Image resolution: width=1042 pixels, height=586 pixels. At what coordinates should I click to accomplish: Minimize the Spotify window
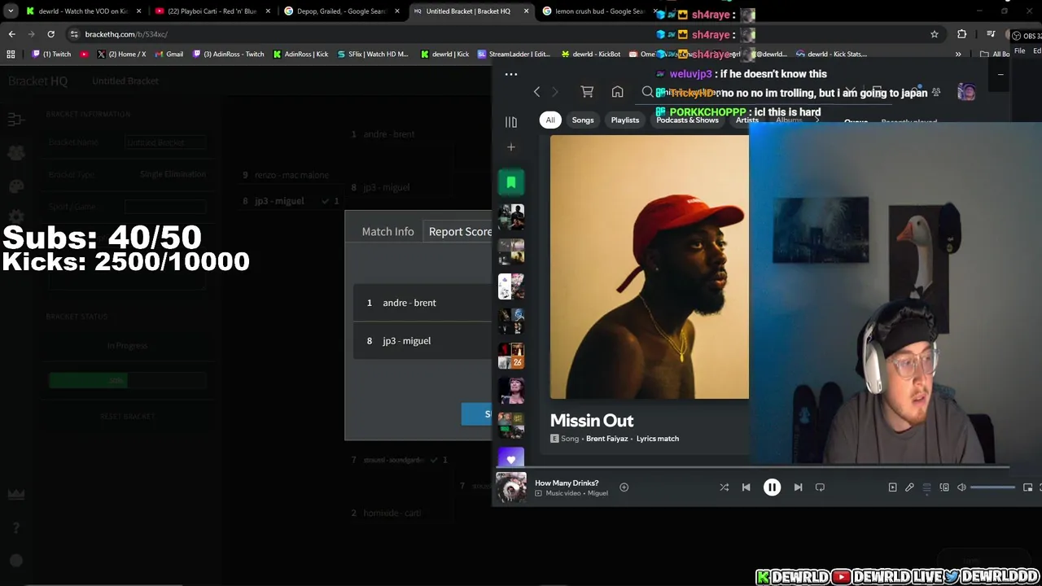tap(1000, 74)
